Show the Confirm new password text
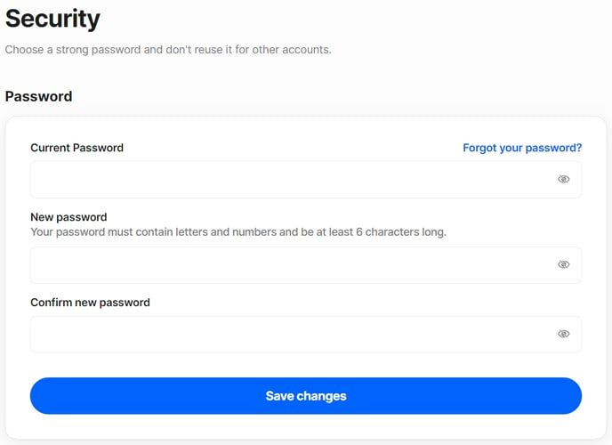612x445 pixels. [x=563, y=334]
